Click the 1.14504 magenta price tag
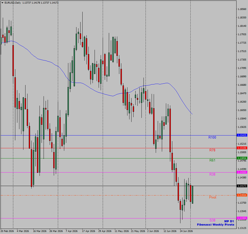Viewport: 248px width, 234px height. pos(242,172)
